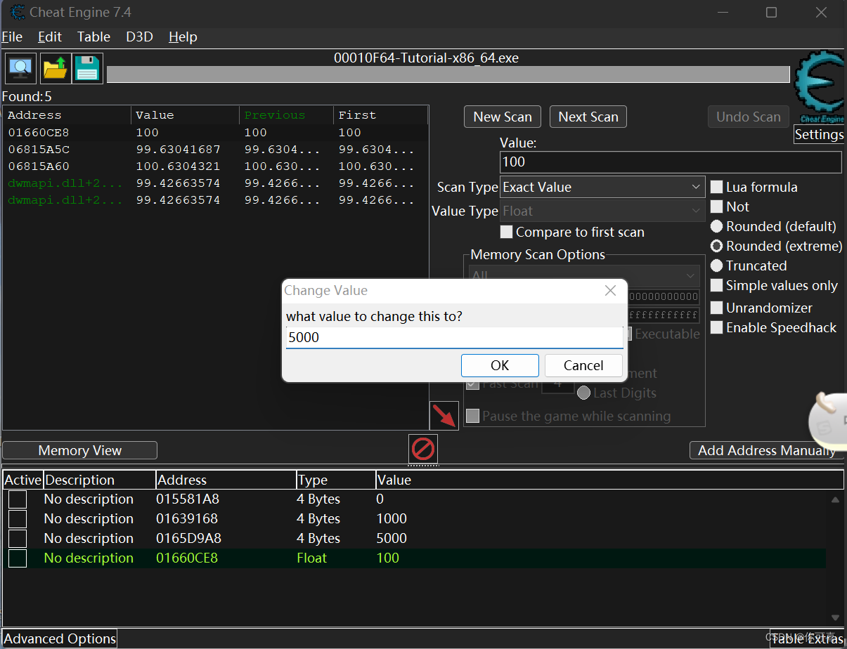The width and height of the screenshot is (847, 649).
Task: Open Advanced Options
Action: [x=60, y=638]
